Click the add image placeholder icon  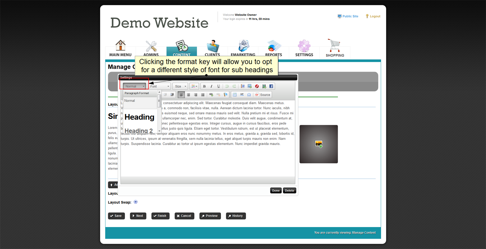[319, 144]
